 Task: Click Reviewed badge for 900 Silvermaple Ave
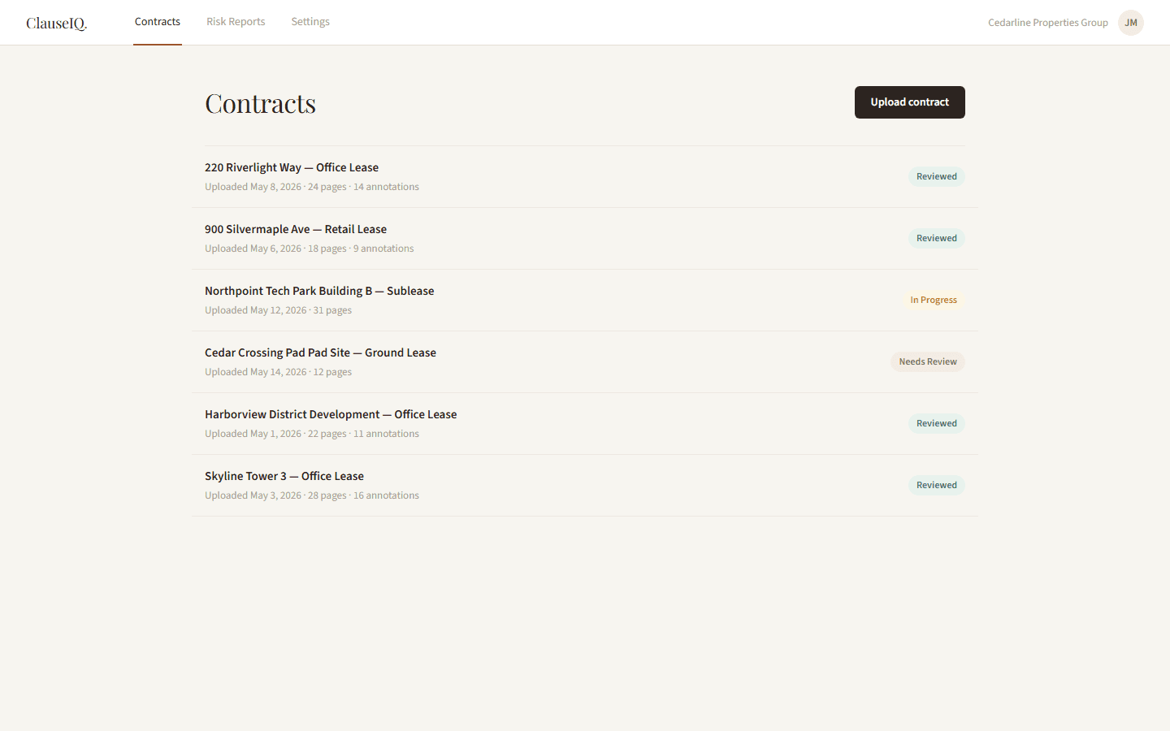(x=937, y=238)
